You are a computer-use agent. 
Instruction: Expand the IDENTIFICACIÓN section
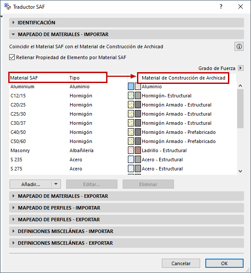[126, 23]
